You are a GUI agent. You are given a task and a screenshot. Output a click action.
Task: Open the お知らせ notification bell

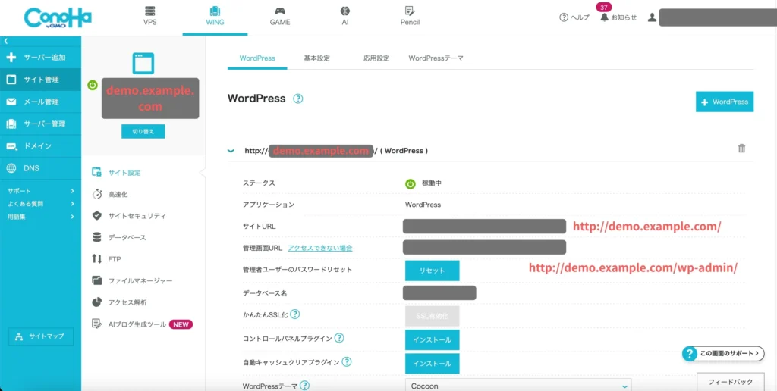tap(618, 17)
